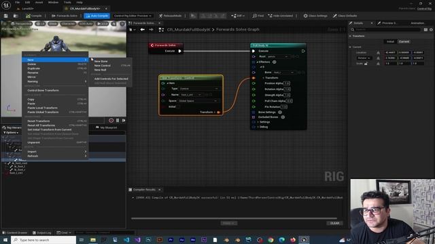
Task: Open the LOD Auto viewport menu
Action: point(86,24)
